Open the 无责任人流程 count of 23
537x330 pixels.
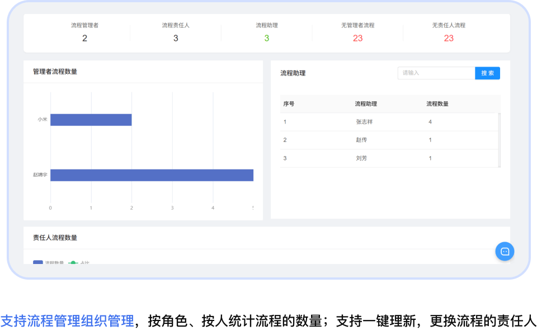pos(449,38)
